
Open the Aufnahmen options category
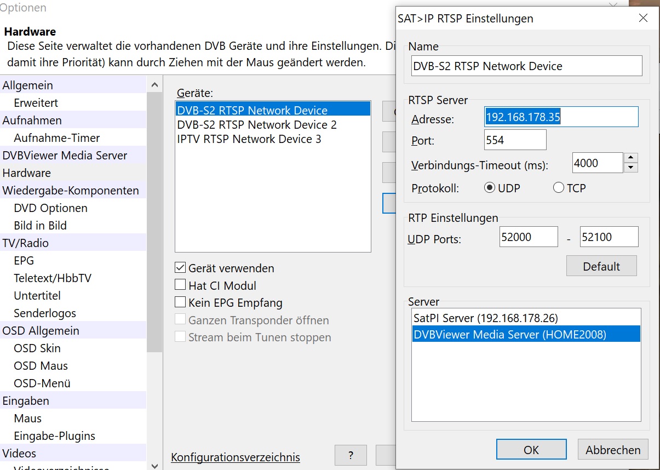tap(73, 120)
